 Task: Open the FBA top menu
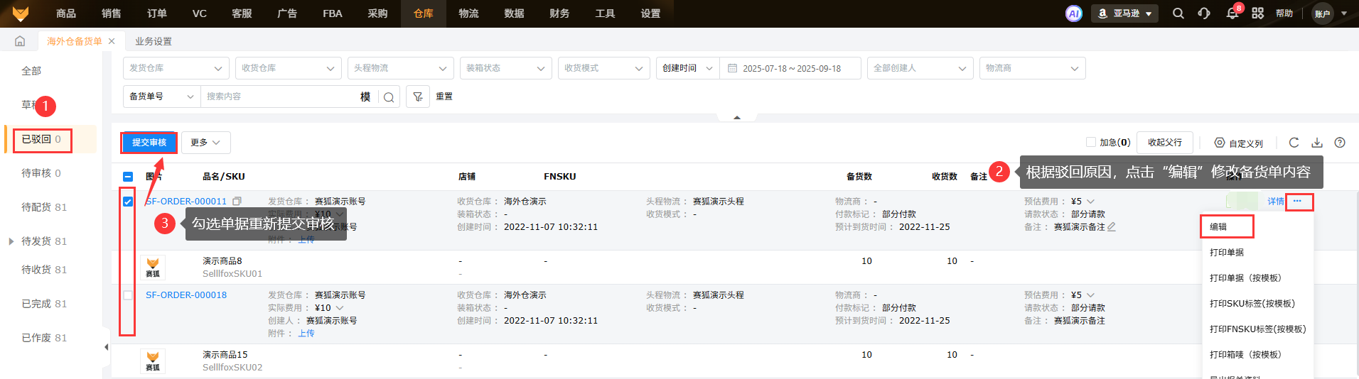[332, 13]
